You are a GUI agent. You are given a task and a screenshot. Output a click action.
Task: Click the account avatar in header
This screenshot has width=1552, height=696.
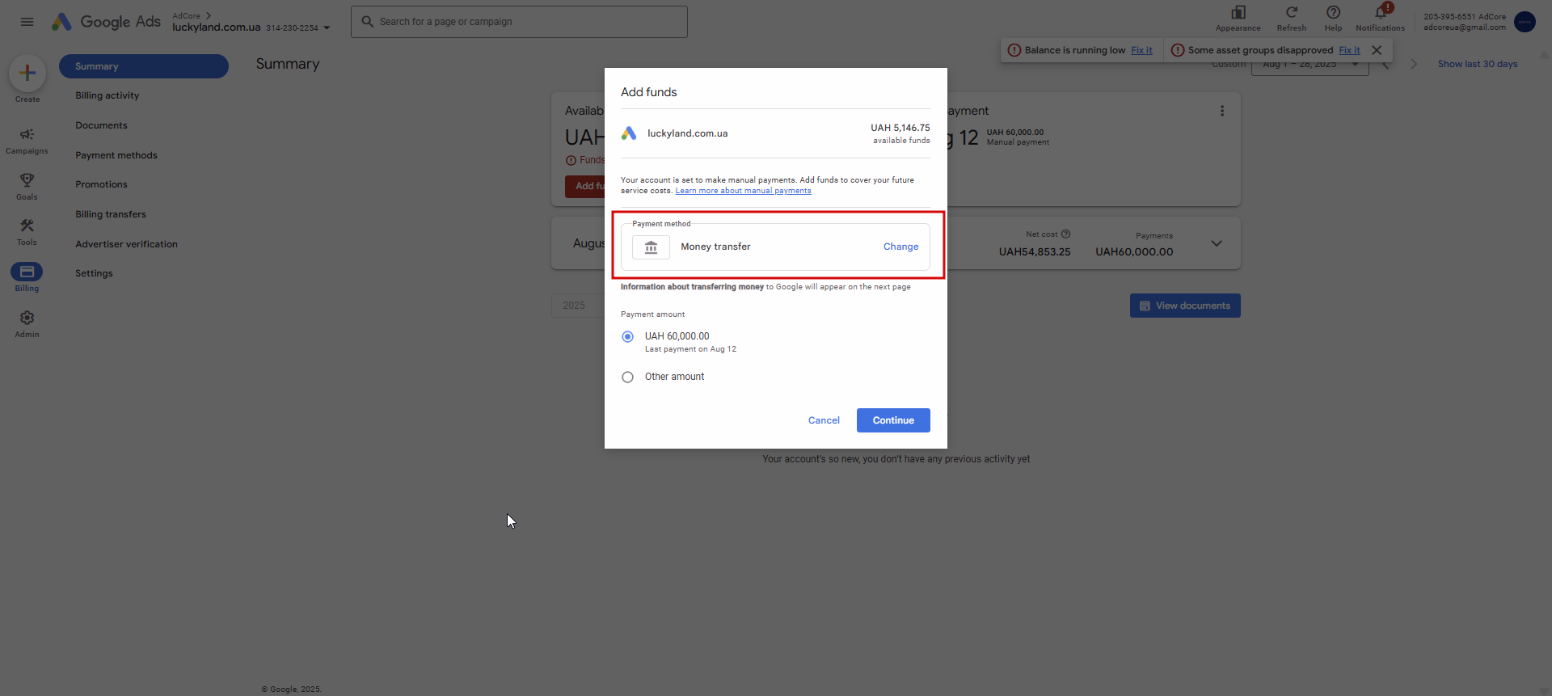coord(1525,22)
